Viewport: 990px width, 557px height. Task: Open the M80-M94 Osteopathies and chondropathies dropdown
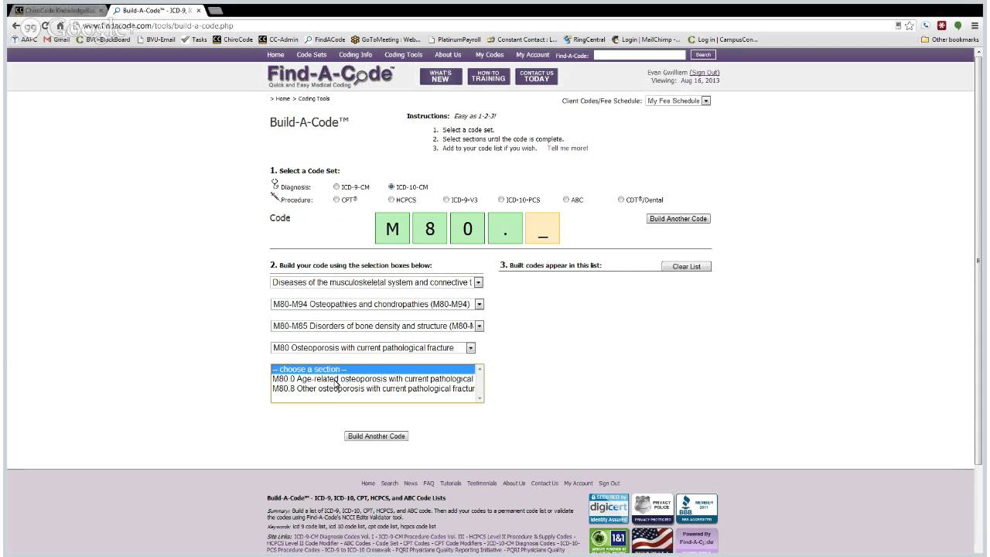(x=377, y=304)
